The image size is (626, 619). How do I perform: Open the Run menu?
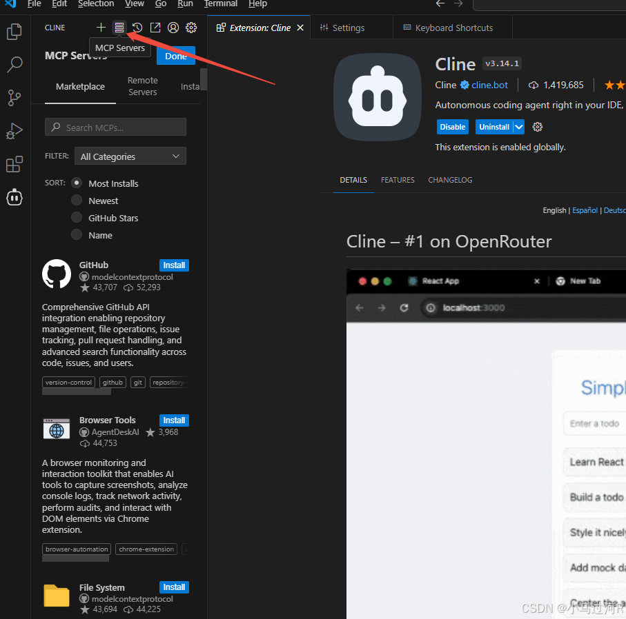coord(185,4)
